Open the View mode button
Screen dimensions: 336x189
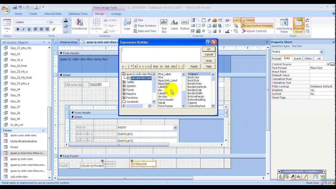pos(7,26)
